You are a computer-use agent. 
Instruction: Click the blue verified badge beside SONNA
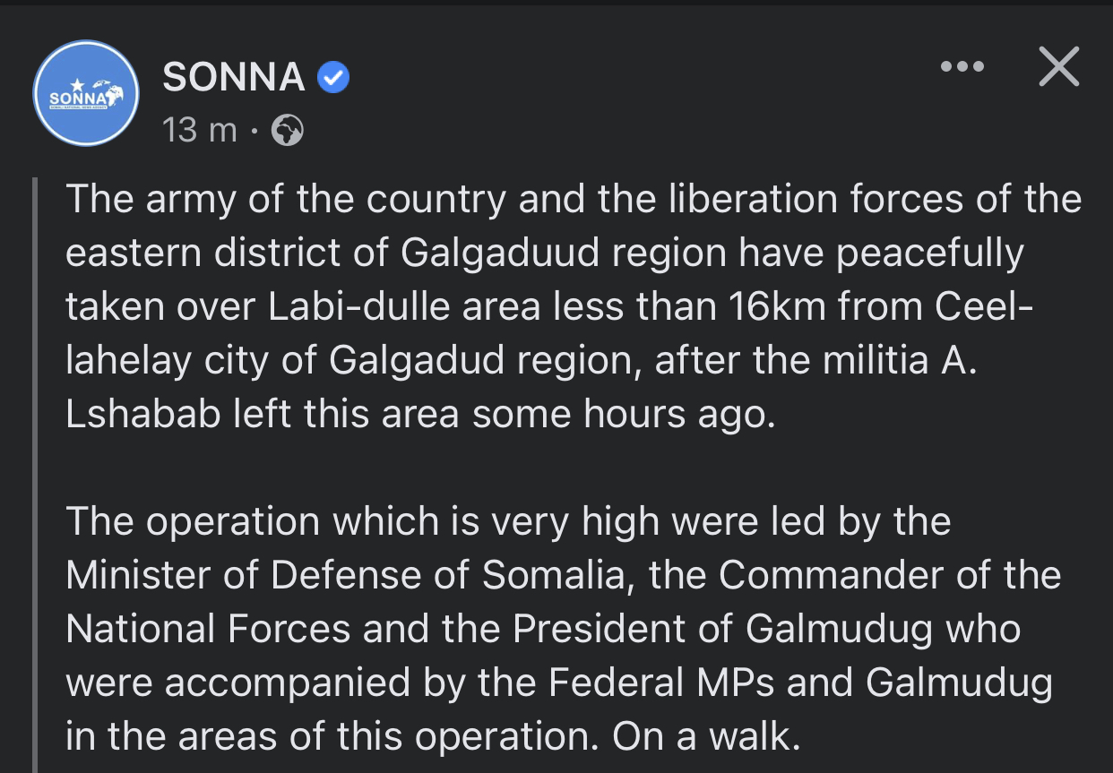(x=334, y=79)
